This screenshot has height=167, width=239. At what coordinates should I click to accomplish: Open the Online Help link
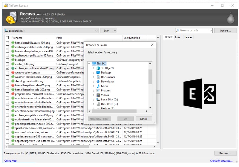(x=10, y=161)
